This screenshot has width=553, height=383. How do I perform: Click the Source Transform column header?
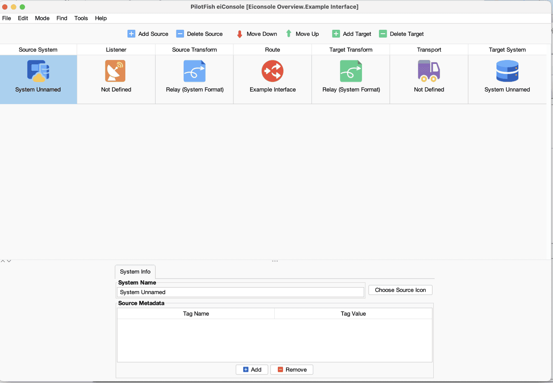[x=194, y=50]
